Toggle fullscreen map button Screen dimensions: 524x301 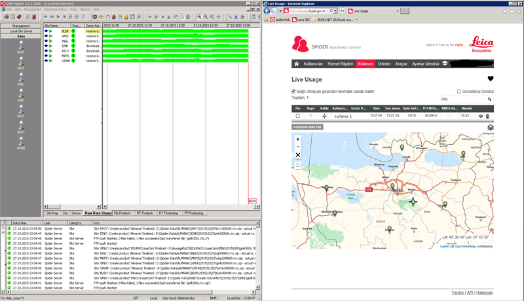point(298,155)
